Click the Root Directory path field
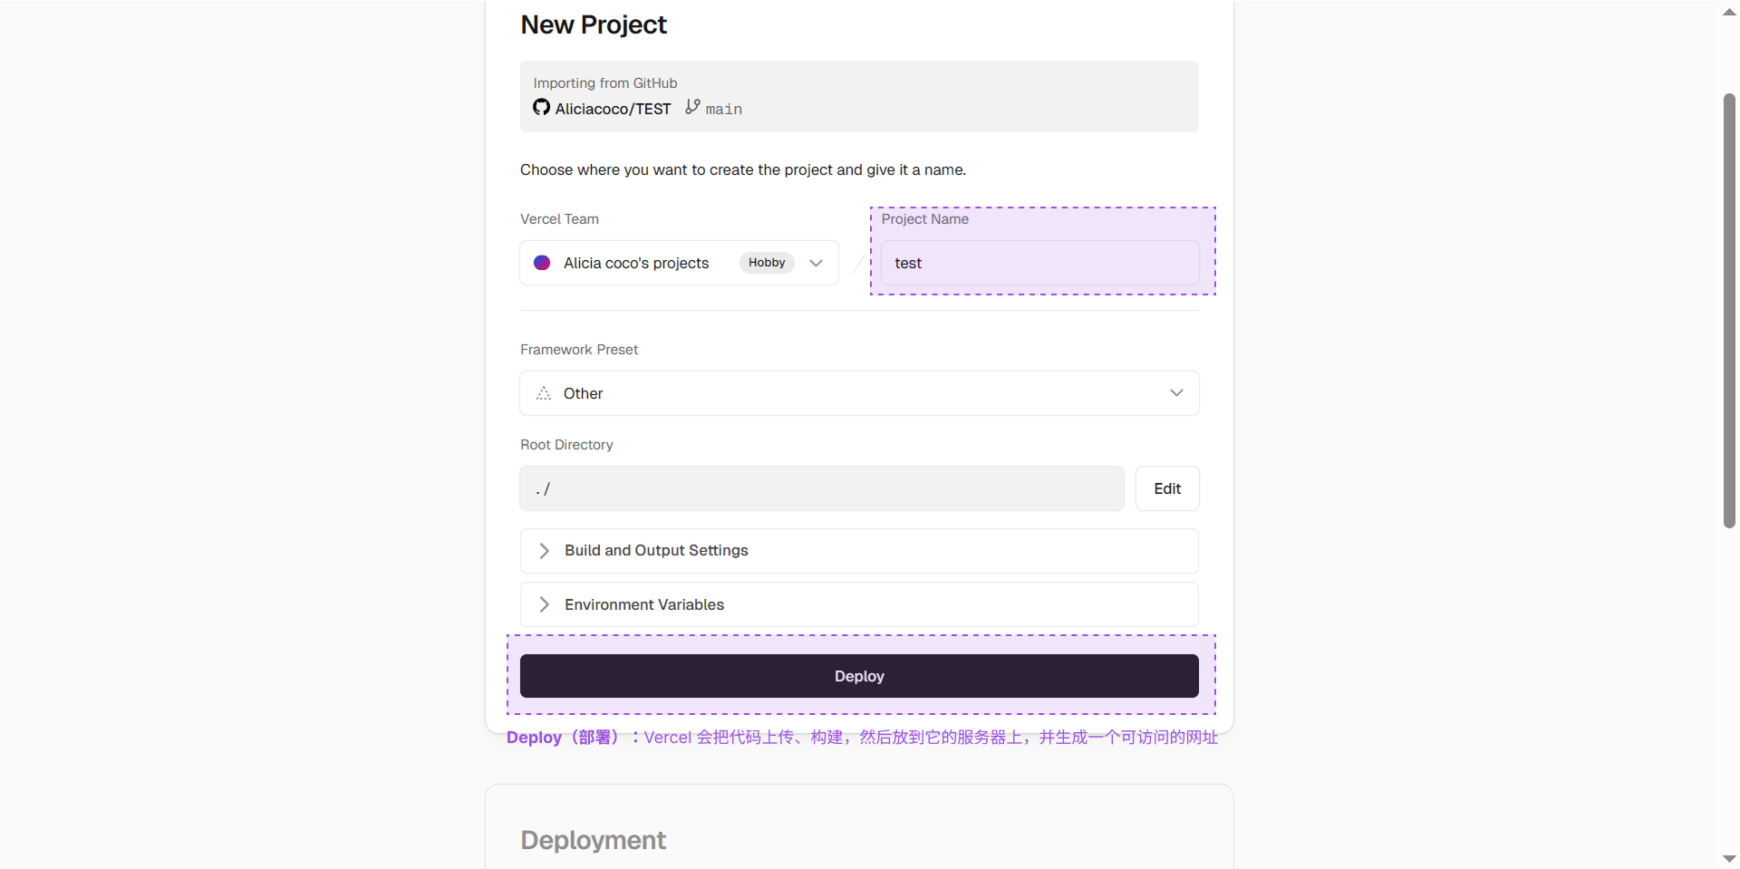 [822, 488]
